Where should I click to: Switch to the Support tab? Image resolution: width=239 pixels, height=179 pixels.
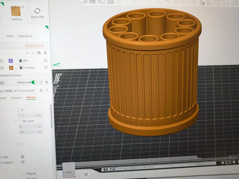(16, 98)
